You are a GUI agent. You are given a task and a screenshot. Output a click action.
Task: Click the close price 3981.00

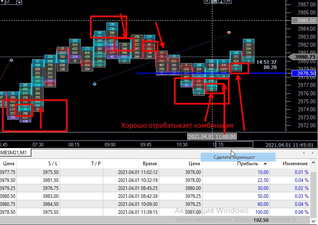(x=193, y=212)
